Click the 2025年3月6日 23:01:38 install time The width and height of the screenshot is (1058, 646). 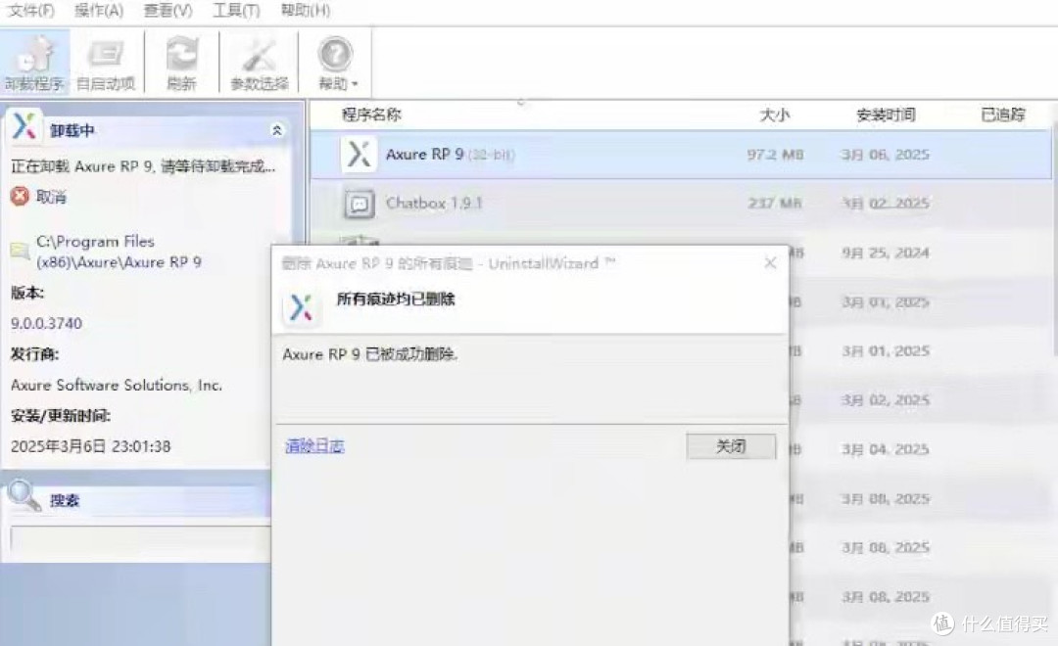click(x=90, y=446)
